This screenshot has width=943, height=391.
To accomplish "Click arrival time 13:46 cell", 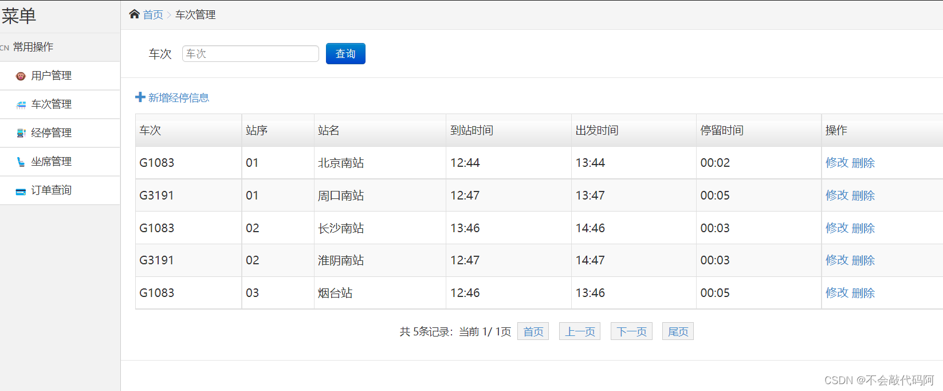I will tap(509, 228).
